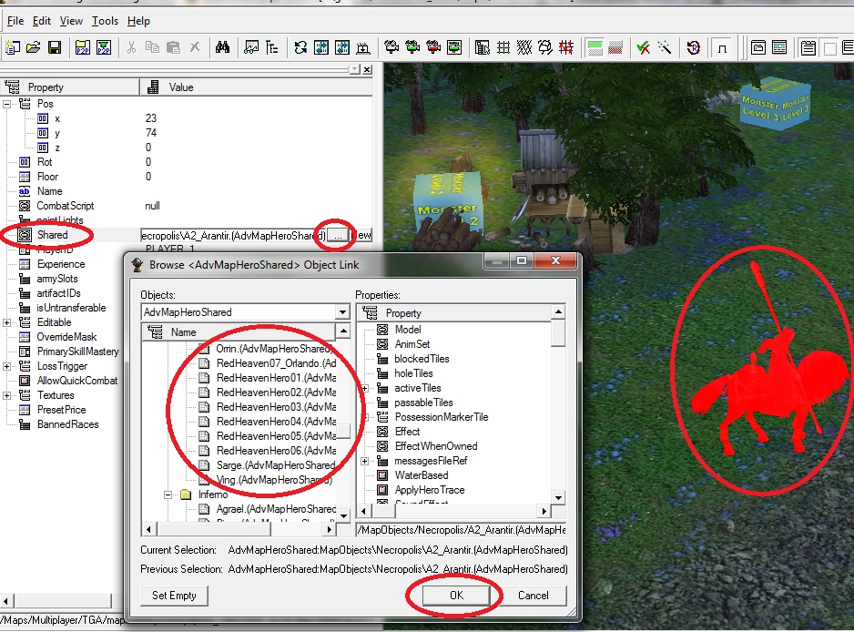Click the square-wave toolbar icon
854x632 pixels.
722,48
